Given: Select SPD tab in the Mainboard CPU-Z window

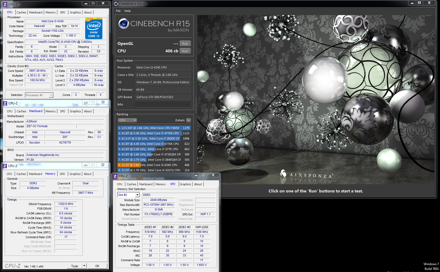Looking at the screenshot, I should tap(63, 111).
